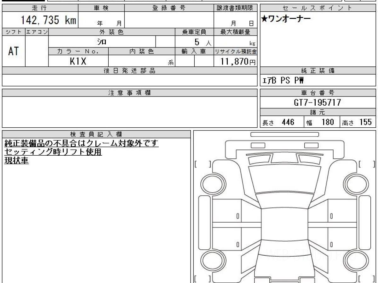Click the hood area of car diagram
This screenshot has height=283, width=378.
[x=284, y=178]
